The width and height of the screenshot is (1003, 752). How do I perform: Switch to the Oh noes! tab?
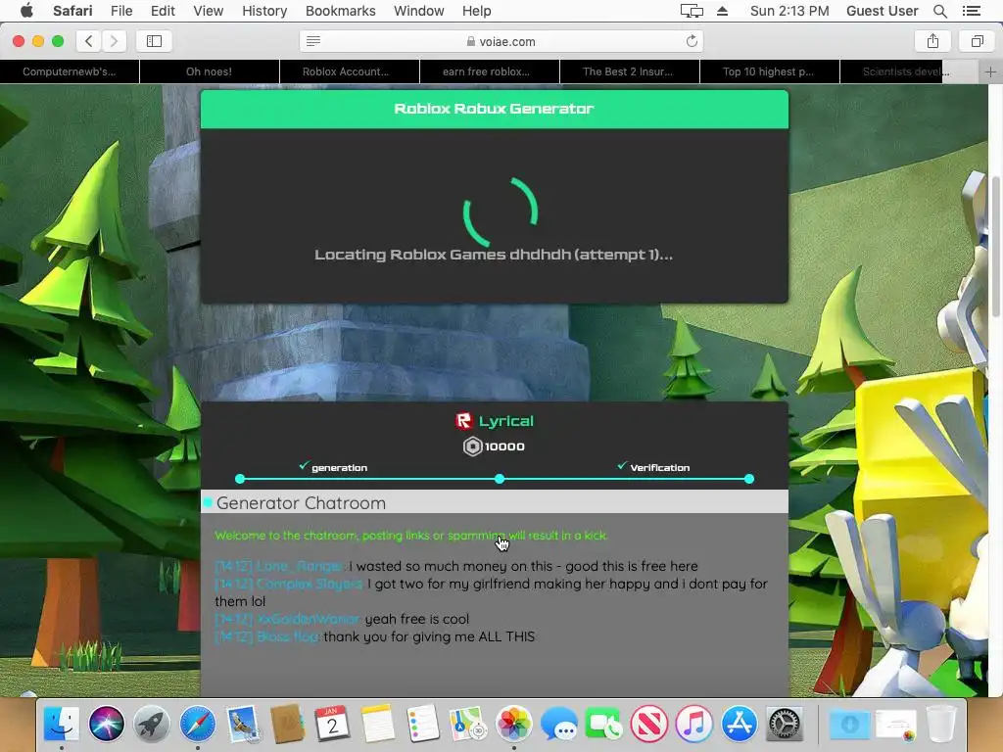tap(210, 71)
